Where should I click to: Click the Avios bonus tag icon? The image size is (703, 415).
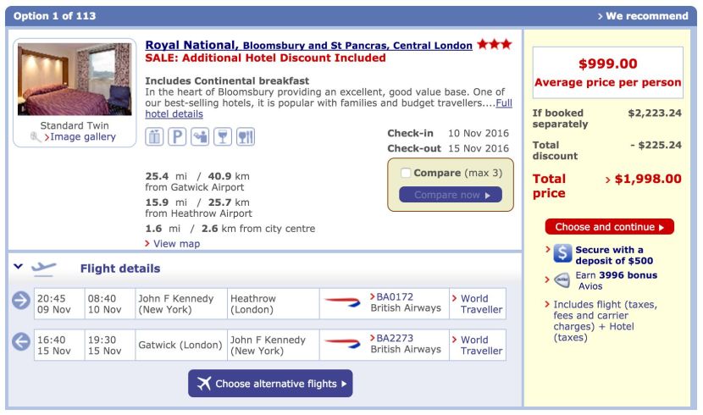tap(562, 280)
